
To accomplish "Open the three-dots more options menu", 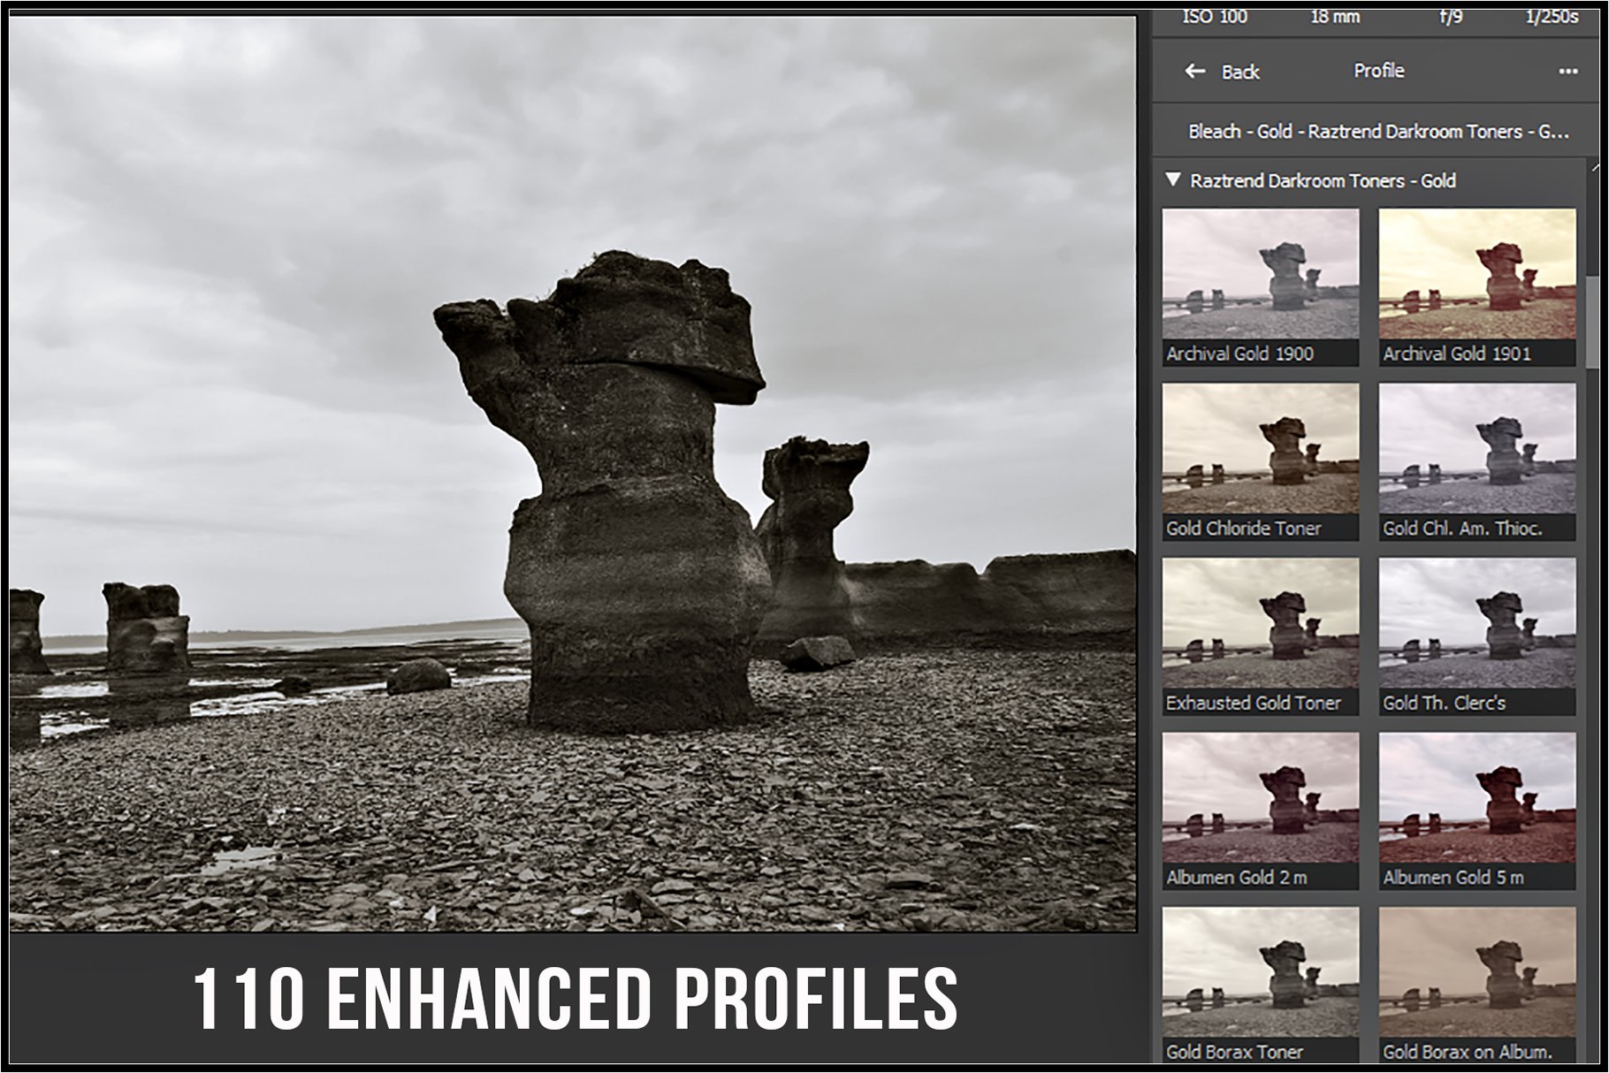I will (1568, 72).
